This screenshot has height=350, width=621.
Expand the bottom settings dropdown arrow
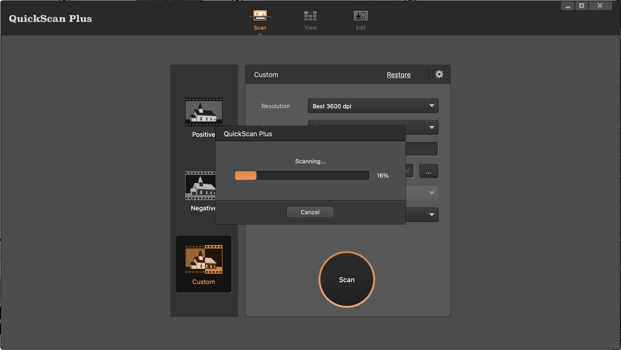(432, 215)
